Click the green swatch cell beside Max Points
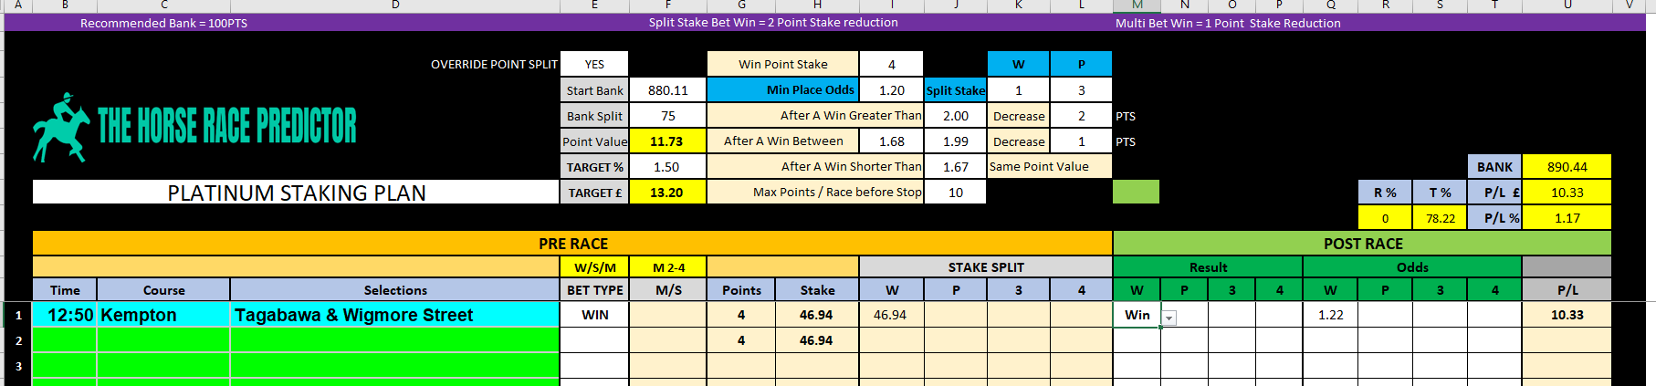The height and width of the screenshot is (386, 1656). pyautogui.click(x=1136, y=192)
